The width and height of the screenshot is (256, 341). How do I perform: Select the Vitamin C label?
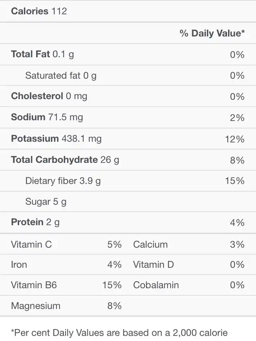(32, 244)
